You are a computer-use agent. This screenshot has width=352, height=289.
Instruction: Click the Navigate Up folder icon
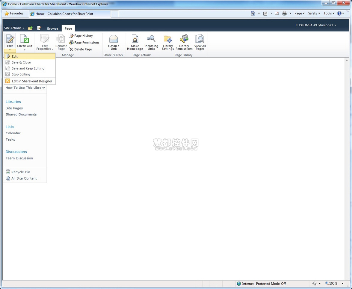coord(30,28)
